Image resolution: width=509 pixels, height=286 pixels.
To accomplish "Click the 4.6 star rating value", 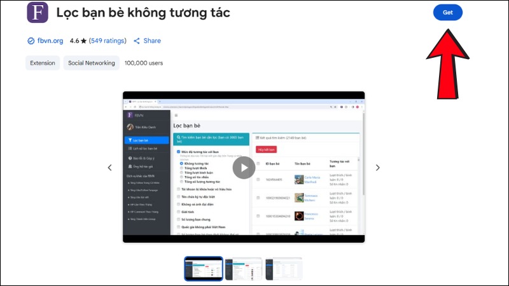I will tap(78, 41).
